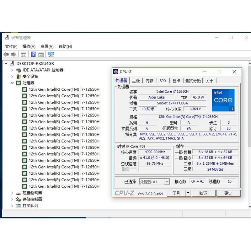Click the Show/Hide console tree toolbar icon
The width and height of the screenshot is (251, 251).
point(23,55)
